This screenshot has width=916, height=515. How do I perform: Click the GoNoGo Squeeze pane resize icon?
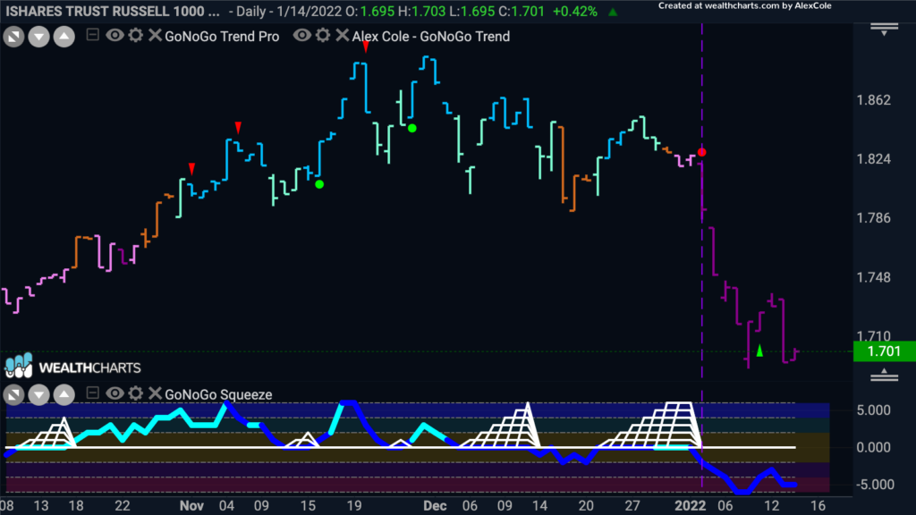13,394
